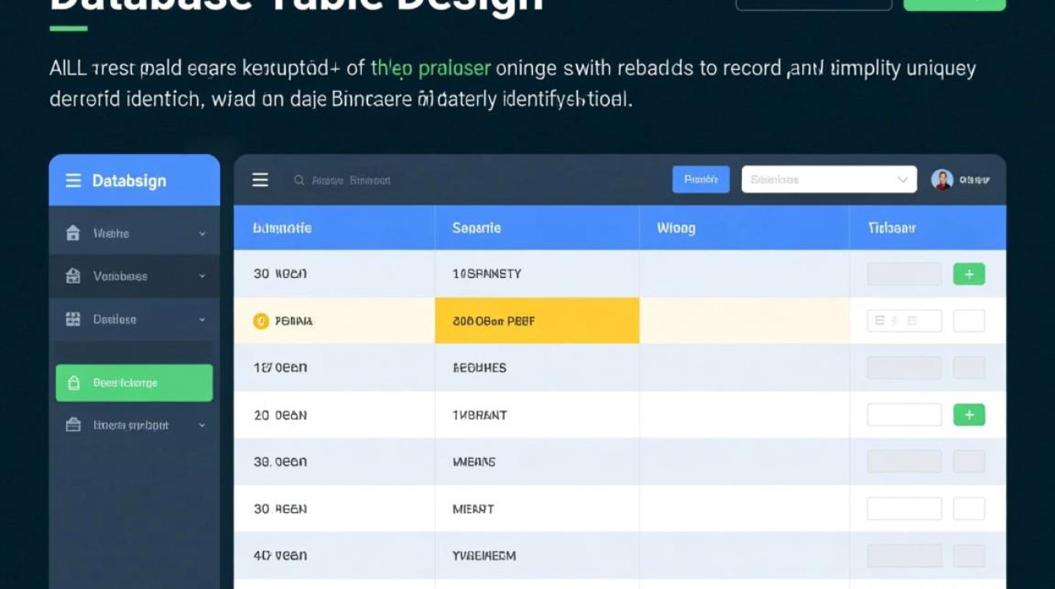Click the house icon on first sidebar item
Viewport: 1055px width, 589px height.
click(73, 233)
